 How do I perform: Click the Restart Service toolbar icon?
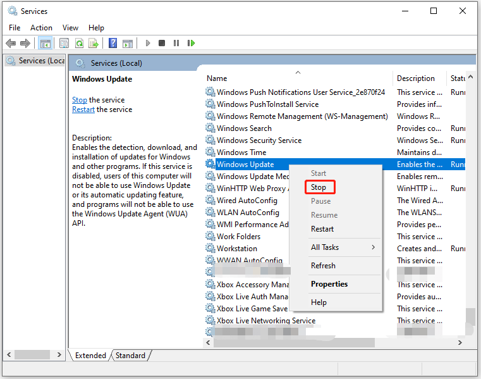pos(191,43)
